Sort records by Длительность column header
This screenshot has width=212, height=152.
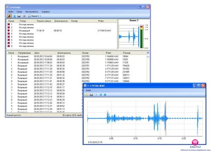64,53
